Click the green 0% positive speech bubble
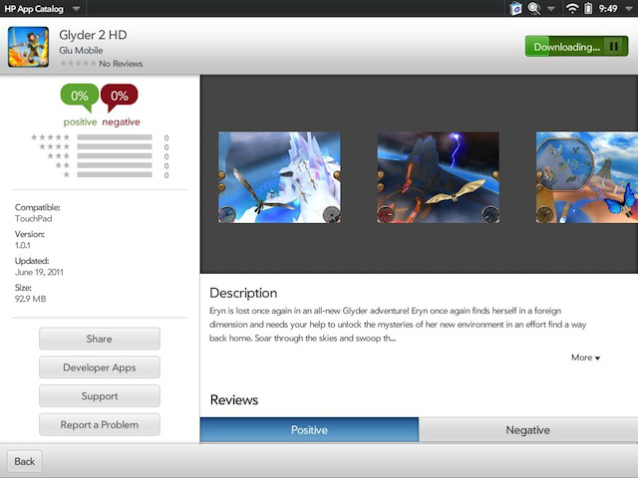Image resolution: width=638 pixels, height=478 pixels. [80, 98]
